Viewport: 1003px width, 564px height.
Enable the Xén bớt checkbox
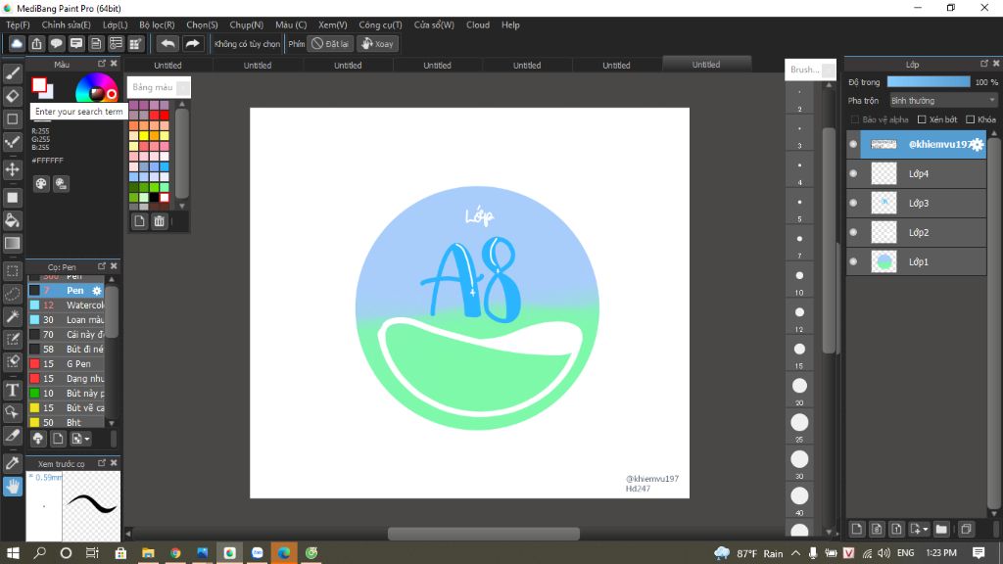point(922,119)
